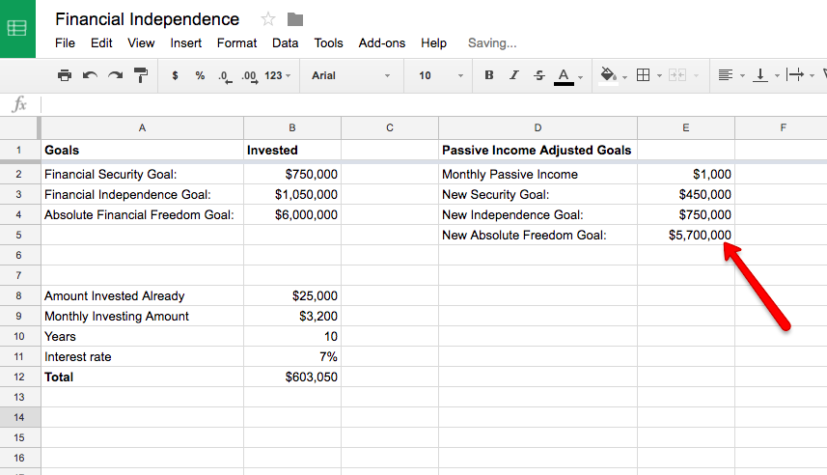This screenshot has height=475, width=827.
Task: Open the font size 10 dropdown
Action: (x=440, y=75)
